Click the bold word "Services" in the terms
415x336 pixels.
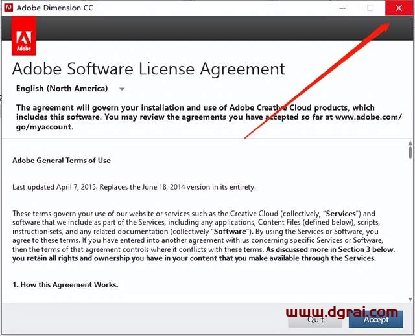(x=340, y=214)
